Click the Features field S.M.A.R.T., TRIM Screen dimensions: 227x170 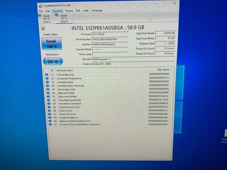(x=134, y=64)
